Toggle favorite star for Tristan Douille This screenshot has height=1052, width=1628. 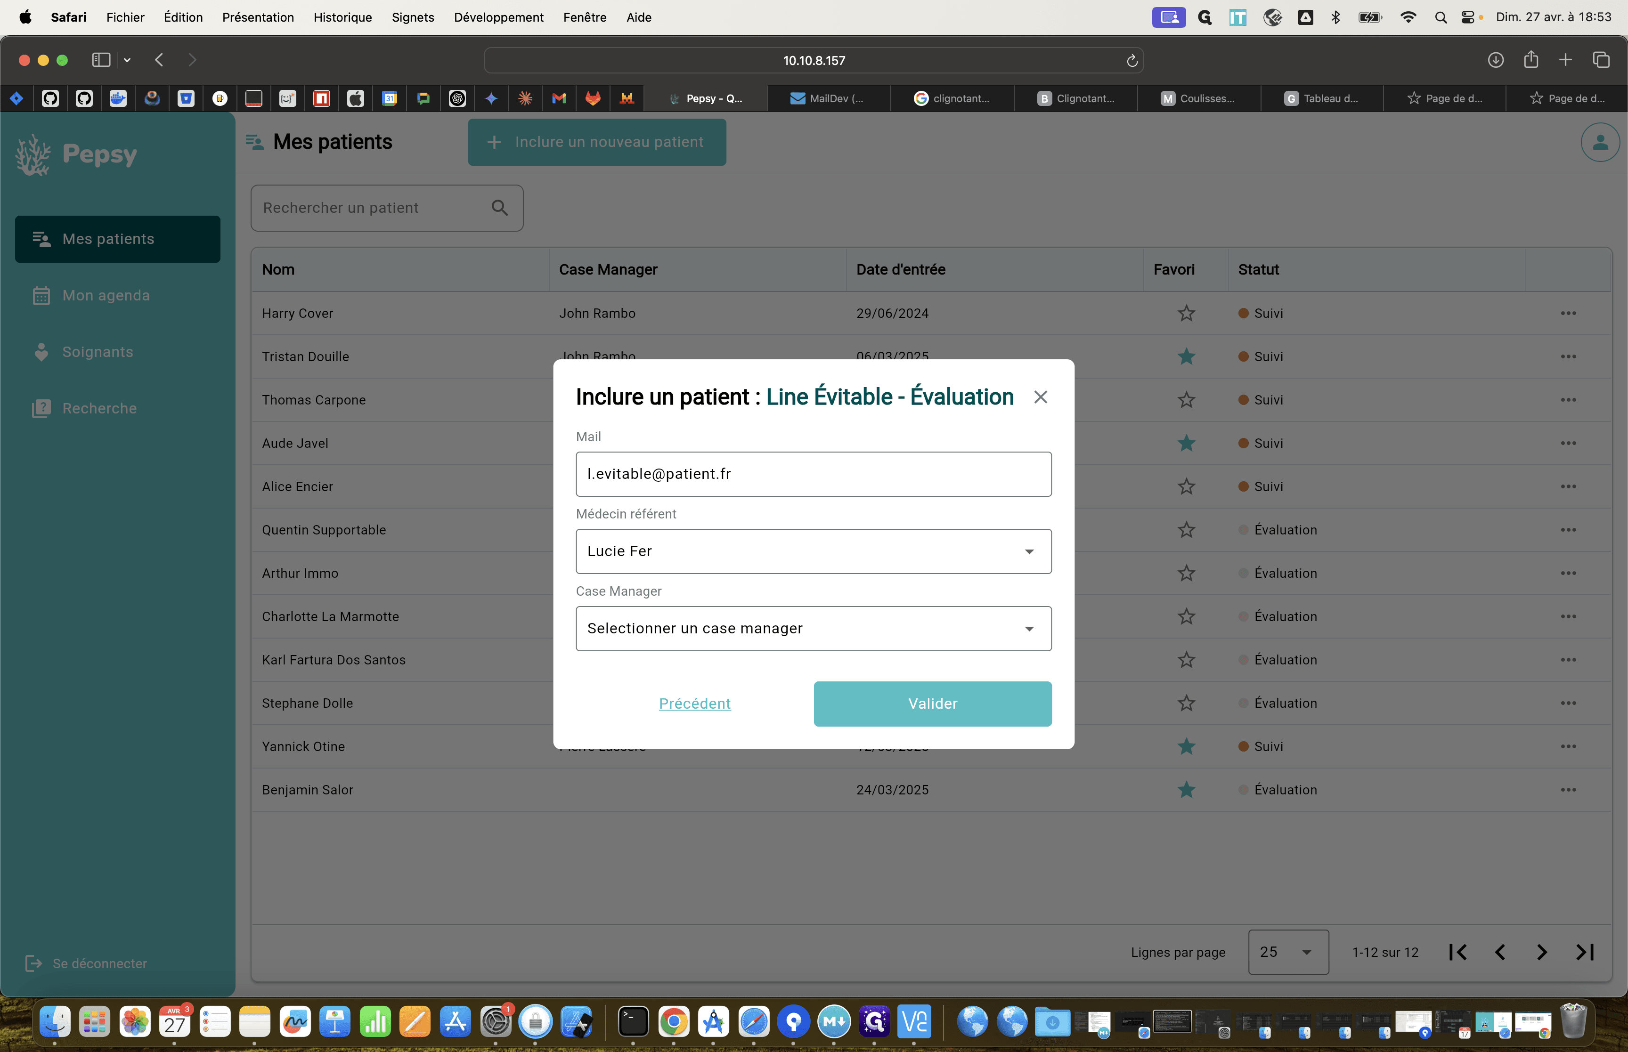click(x=1186, y=356)
